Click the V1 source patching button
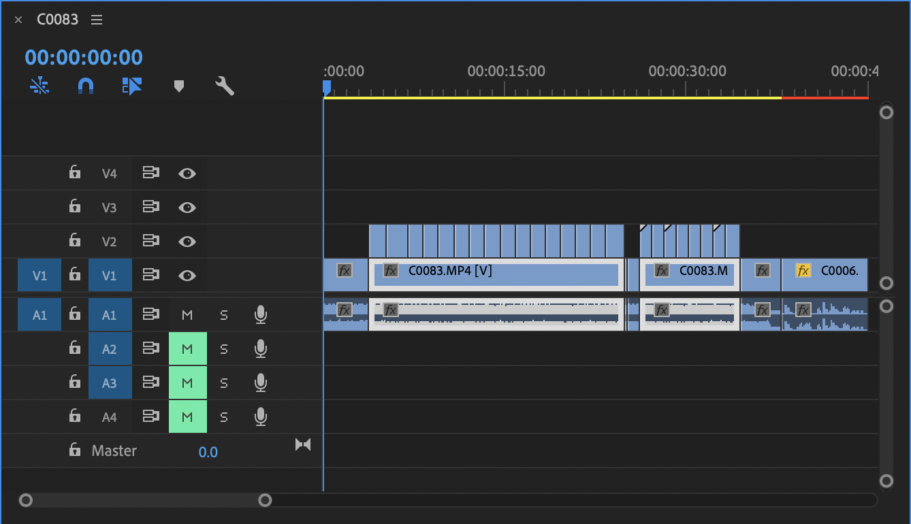Screen dimensions: 911x524 [x=39, y=276]
